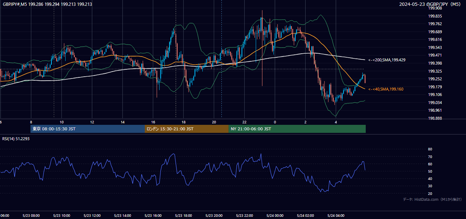The image size is (466, 219).
Task: Click RSI scale value 80
Action: pyautogui.click(x=430, y=149)
